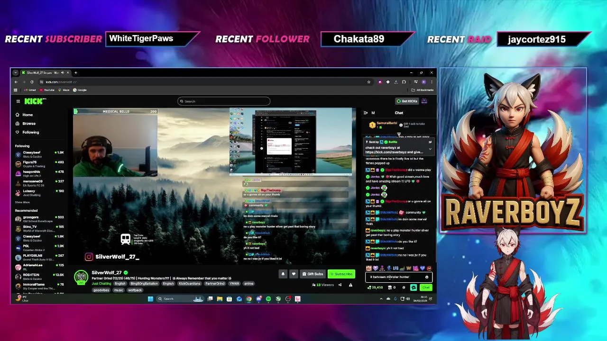Click the green Subscribe button
This screenshot has width=607, height=341.
pyautogui.click(x=341, y=274)
